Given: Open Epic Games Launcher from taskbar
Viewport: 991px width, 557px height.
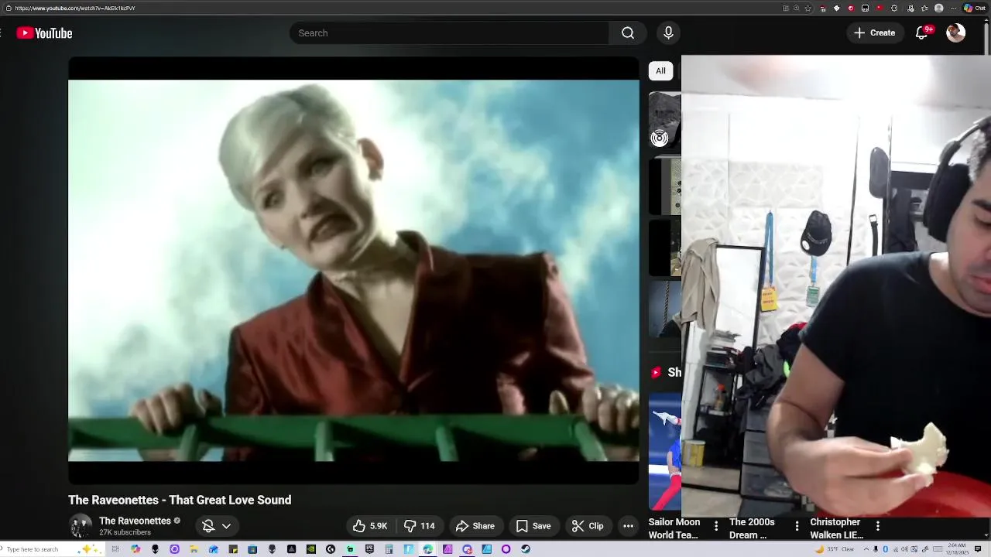Looking at the screenshot, I should tap(369, 549).
